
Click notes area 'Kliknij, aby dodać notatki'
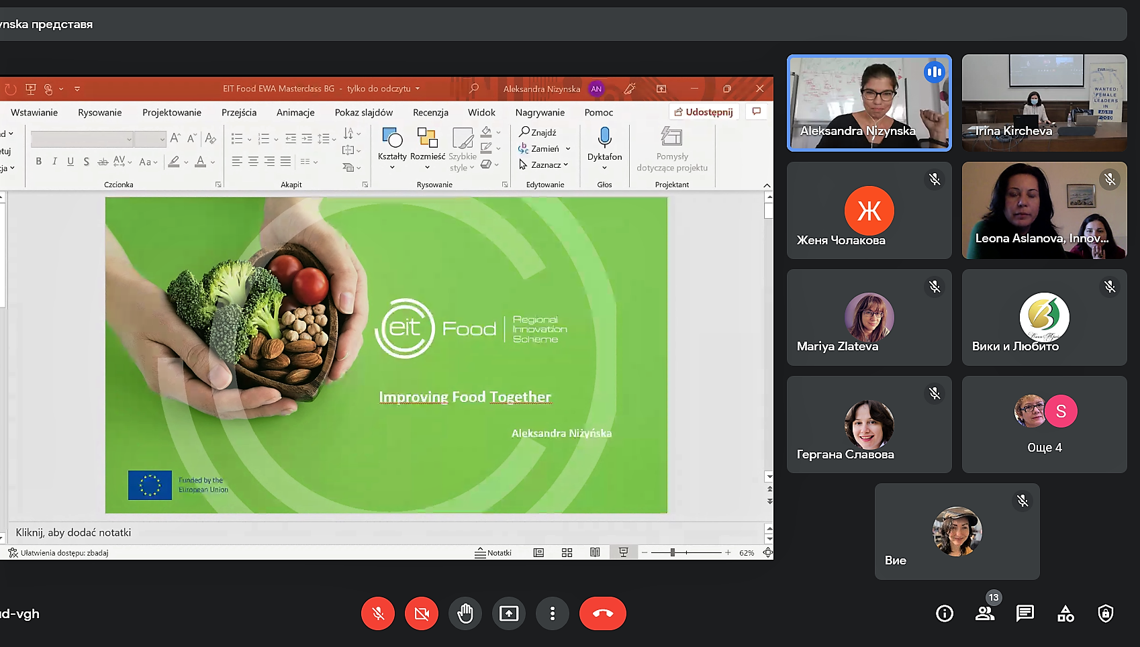pyautogui.click(x=74, y=532)
